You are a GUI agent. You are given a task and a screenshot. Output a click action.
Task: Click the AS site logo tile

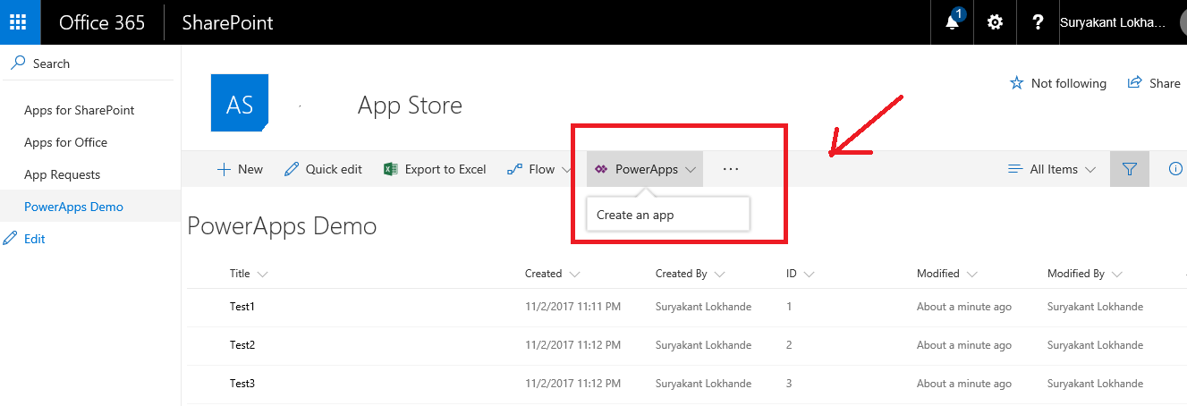pos(240,105)
